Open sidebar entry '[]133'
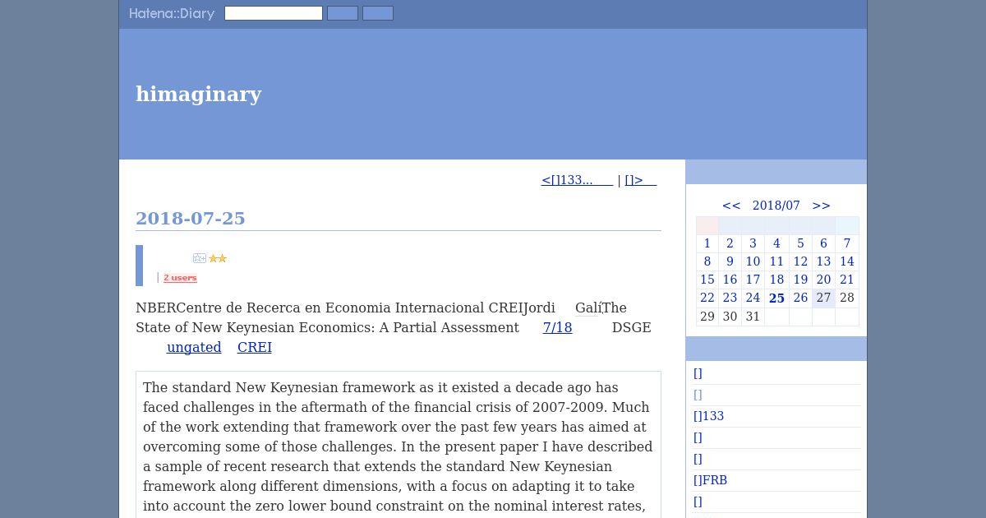 click(x=708, y=416)
